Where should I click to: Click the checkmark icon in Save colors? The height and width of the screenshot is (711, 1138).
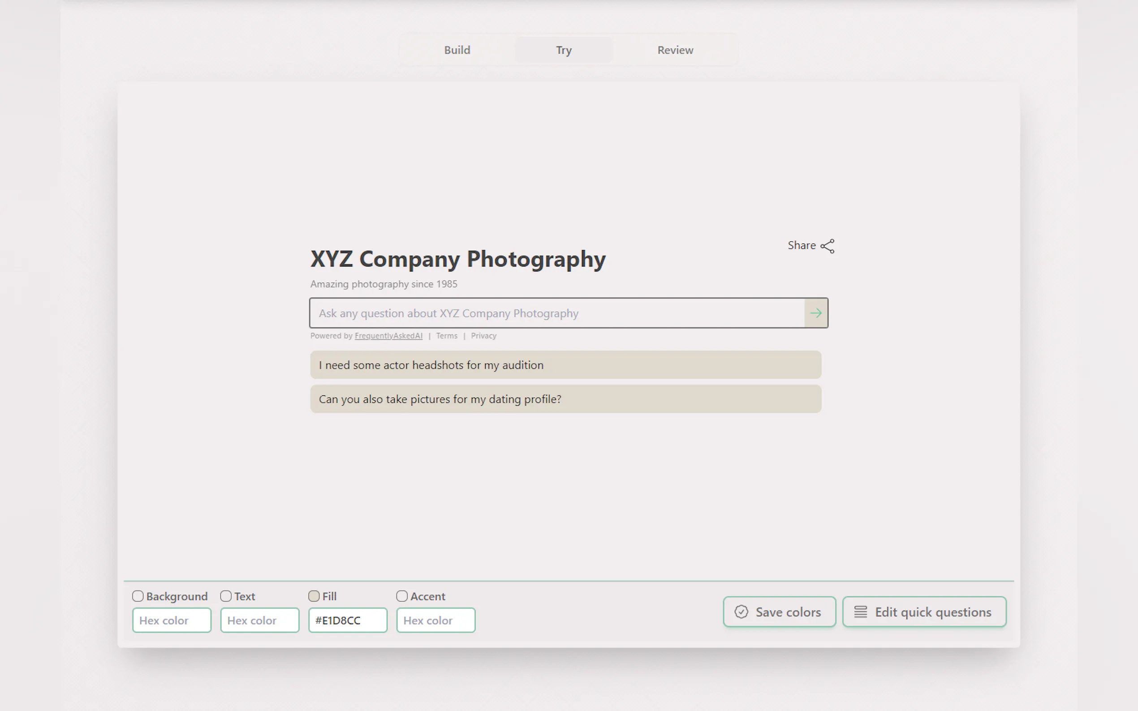(x=741, y=612)
